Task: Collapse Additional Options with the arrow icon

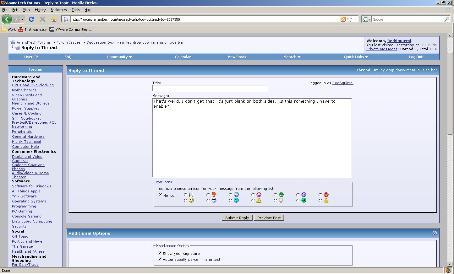Action: 435,233
